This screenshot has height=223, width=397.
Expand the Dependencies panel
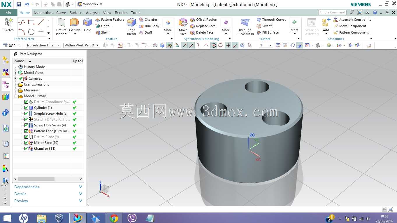[x=48, y=187]
